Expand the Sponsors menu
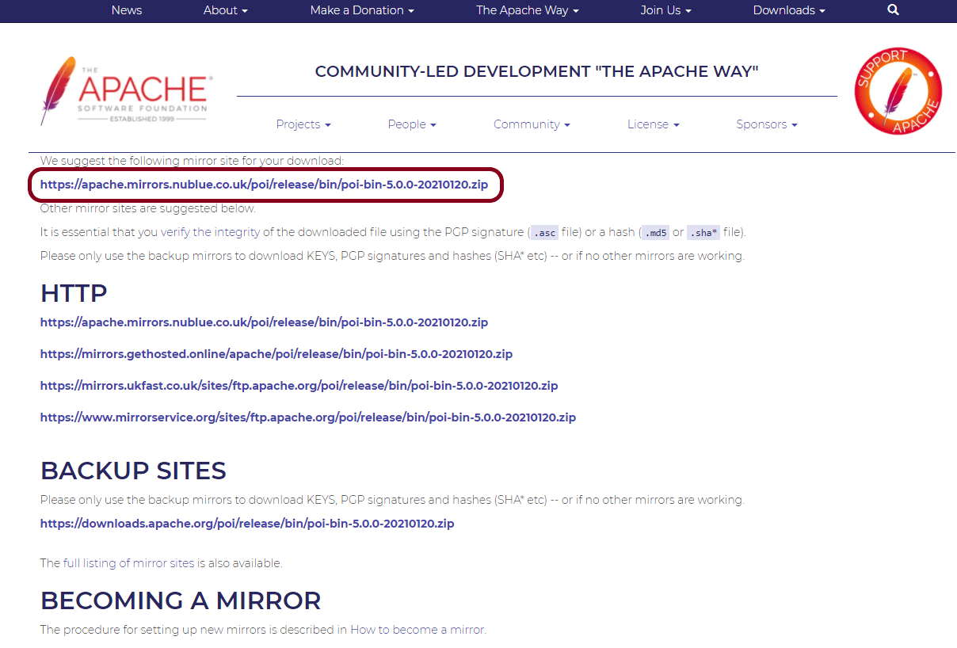The width and height of the screenshot is (957, 648). tap(767, 124)
